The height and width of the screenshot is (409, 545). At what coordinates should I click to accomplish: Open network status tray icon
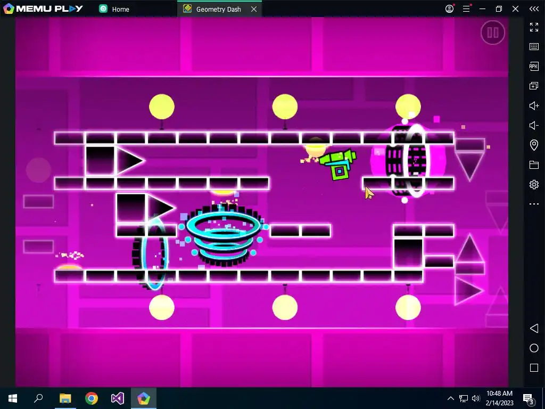tap(464, 398)
